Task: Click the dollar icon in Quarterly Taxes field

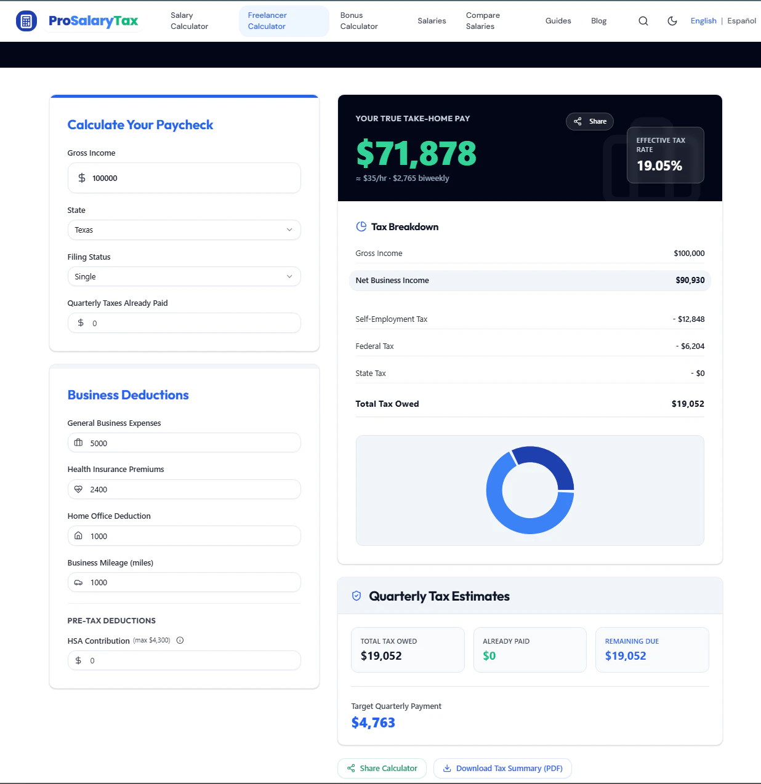Action: [81, 322]
